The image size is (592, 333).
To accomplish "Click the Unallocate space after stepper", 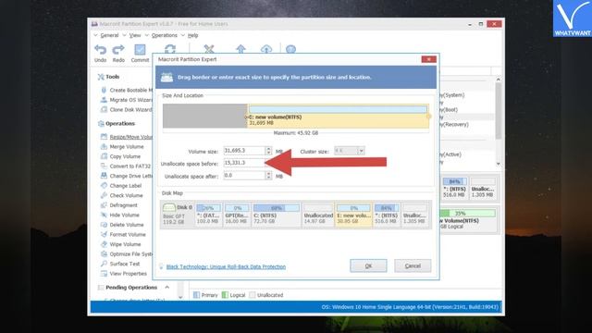I will click(268, 176).
